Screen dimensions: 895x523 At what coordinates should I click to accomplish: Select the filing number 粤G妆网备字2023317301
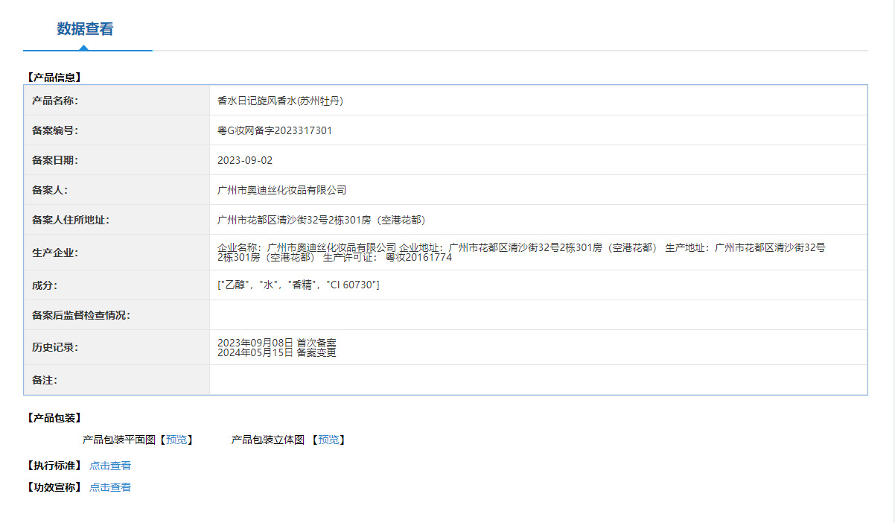pyautogui.click(x=275, y=130)
